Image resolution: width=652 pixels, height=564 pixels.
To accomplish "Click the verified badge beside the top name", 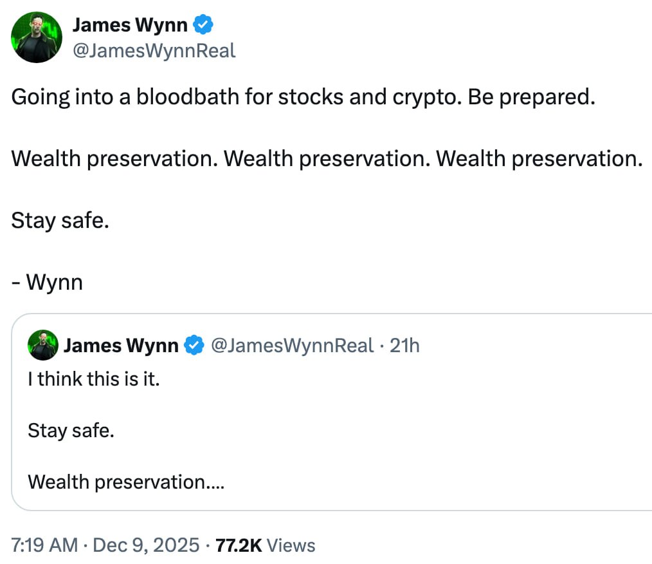I will 204,25.
